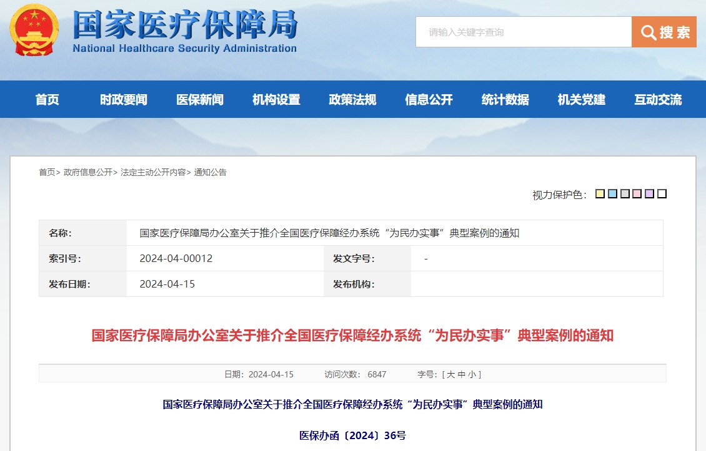Screen dimensions: 706x451
Task: Select the yellow eye-protection color swatch
Action: 600,194
